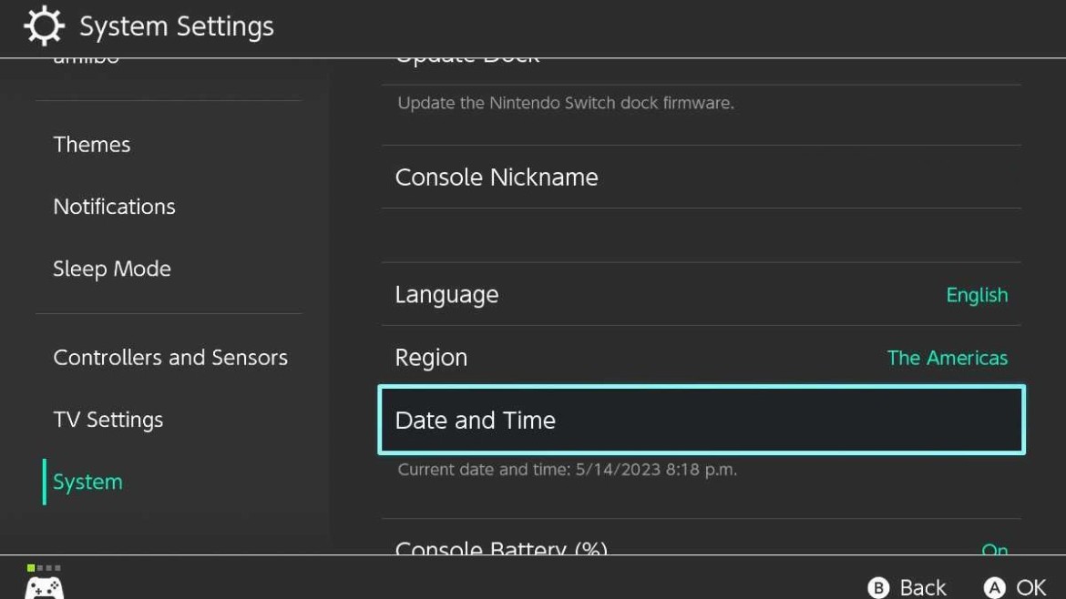Select TV Settings from the sidebar
Image resolution: width=1066 pixels, height=599 pixels.
[x=108, y=420]
